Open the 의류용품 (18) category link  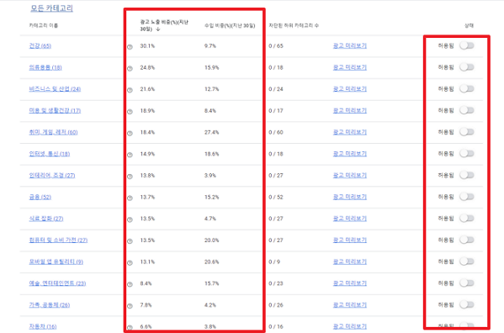(x=45, y=67)
